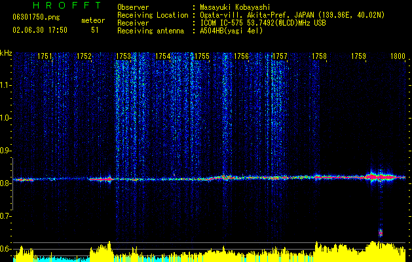Image resolution: width=412 pixels, height=262 pixels.
Task: Click the Observer field label
Action: tap(133, 7)
